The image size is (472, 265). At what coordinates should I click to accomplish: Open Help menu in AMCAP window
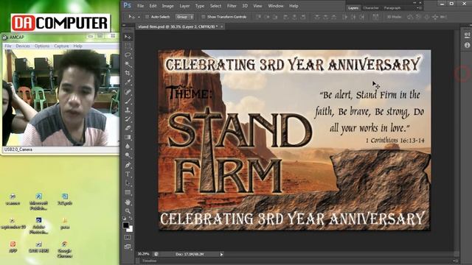click(77, 46)
